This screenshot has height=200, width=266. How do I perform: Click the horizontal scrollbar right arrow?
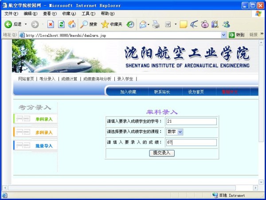tap(255, 188)
